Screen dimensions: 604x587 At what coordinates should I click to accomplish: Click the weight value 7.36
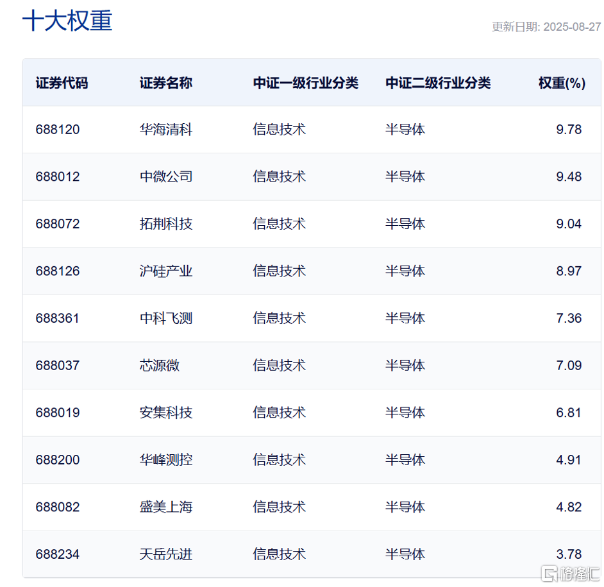point(569,318)
